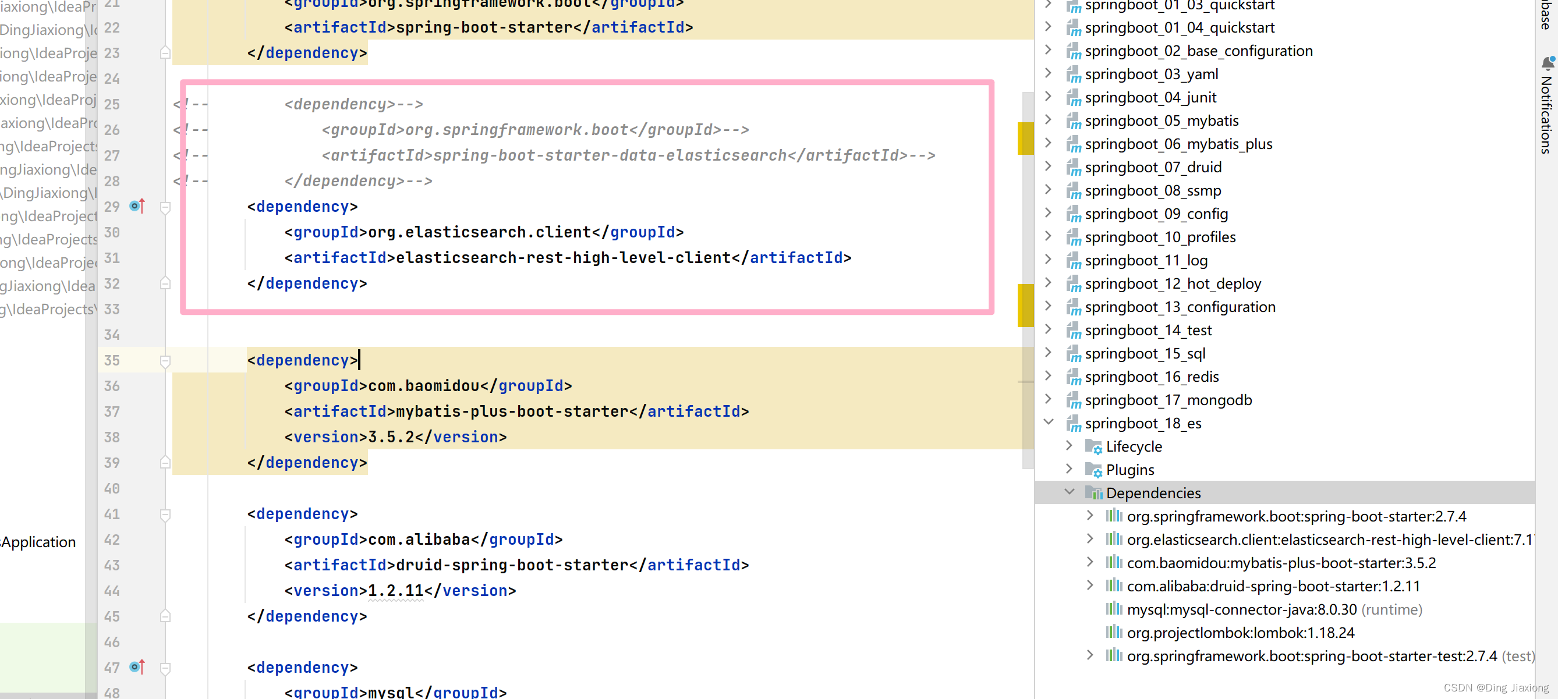Expand the druid-spring-boot-starter:1.2.11 dependency
The width and height of the screenshot is (1558, 699).
tap(1090, 586)
